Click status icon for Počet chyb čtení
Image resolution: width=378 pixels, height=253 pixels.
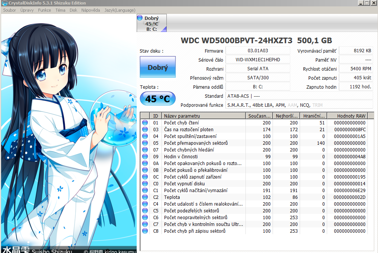click(145, 123)
